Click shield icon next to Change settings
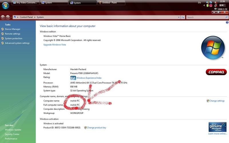Viewport: 229px width, 143px height. [x=208, y=101]
